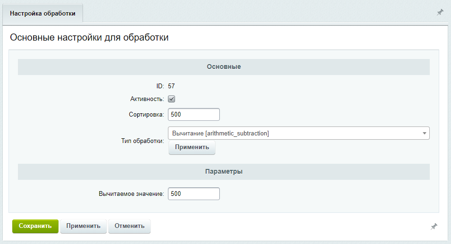Click the bottom Применить button beside Сохранить
The image size is (451, 244).
[x=84, y=226]
